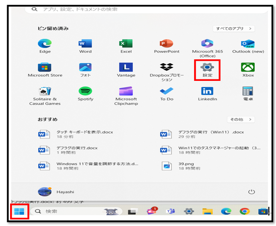Screen dimensions: 276x226
Task: Open Microsoft Clipchamp
Action: [x=126, y=96]
